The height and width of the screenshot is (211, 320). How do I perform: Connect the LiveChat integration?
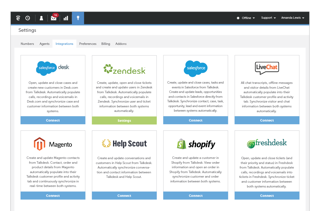pos(267,120)
